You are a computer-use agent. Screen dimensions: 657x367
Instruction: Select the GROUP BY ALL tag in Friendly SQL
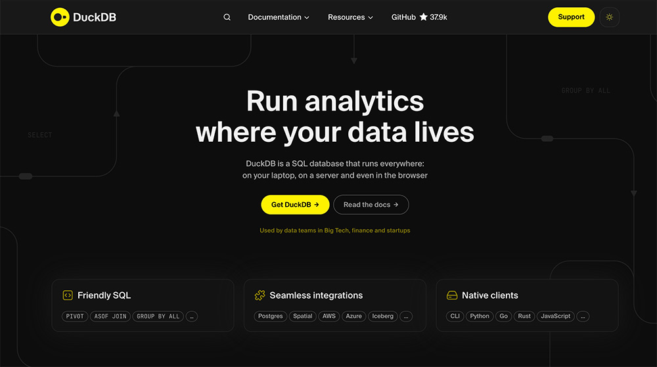click(x=158, y=316)
